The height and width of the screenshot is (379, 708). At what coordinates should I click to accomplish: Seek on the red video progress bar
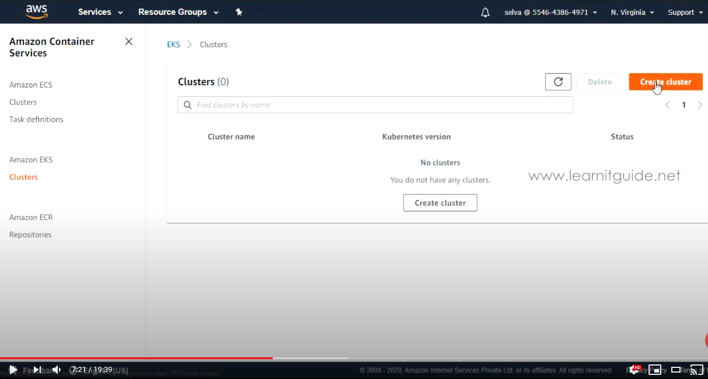pos(136,358)
